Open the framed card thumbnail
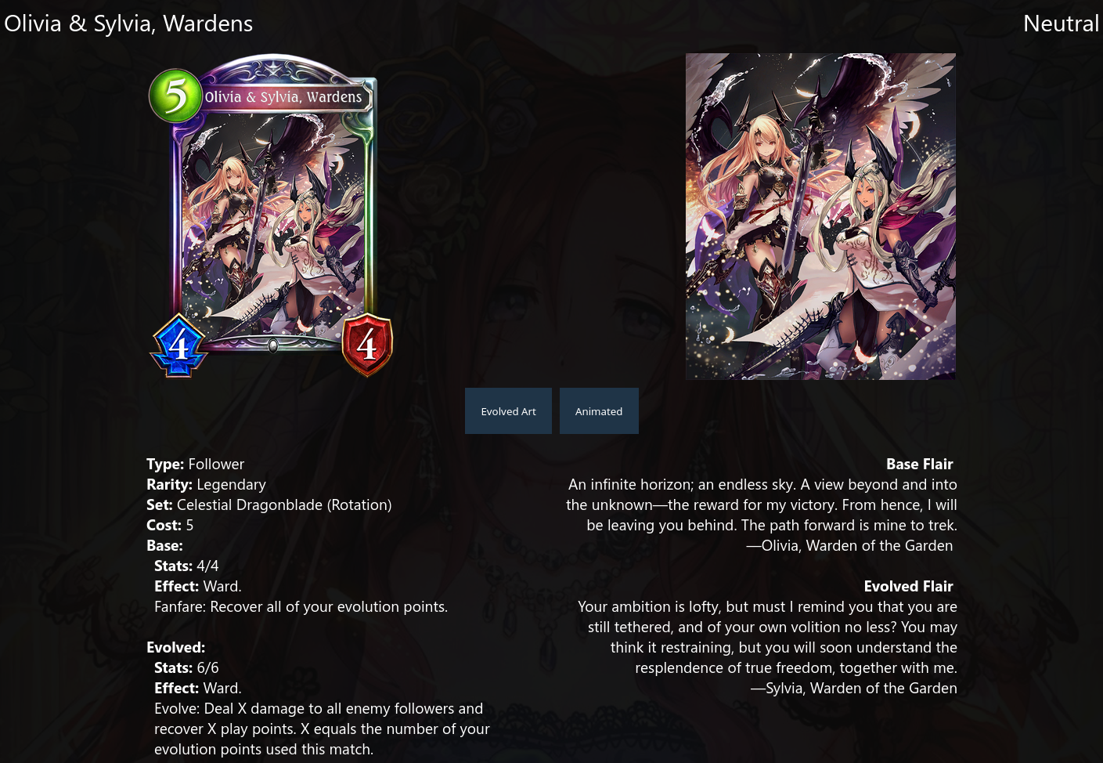 tap(271, 215)
